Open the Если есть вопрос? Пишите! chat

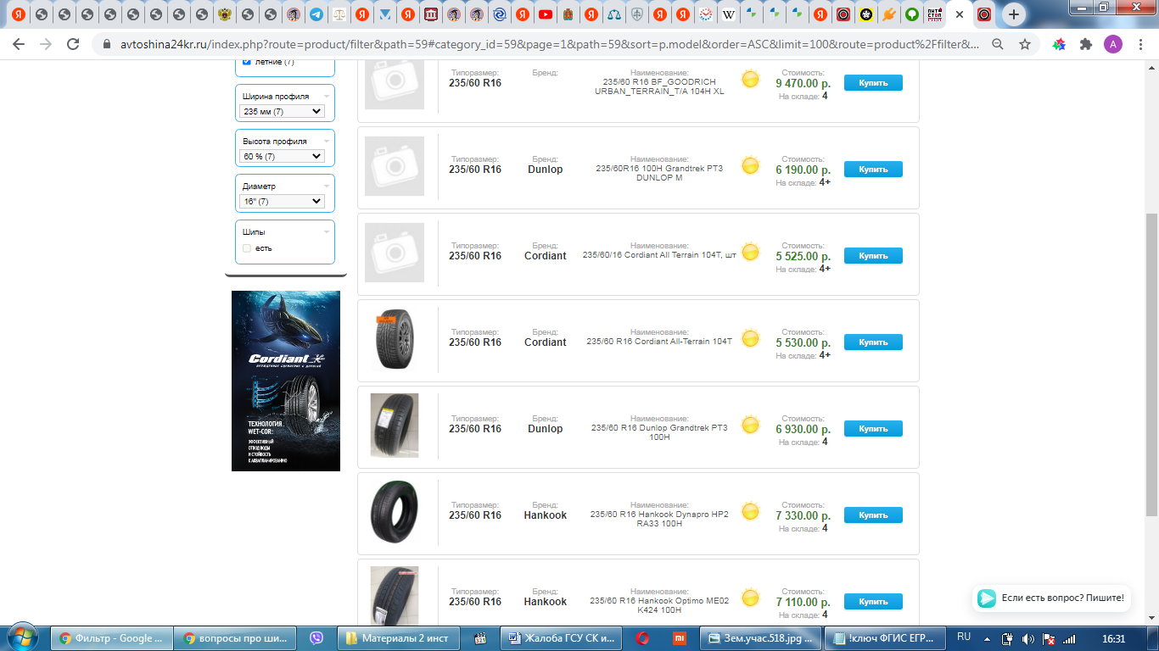(1052, 598)
